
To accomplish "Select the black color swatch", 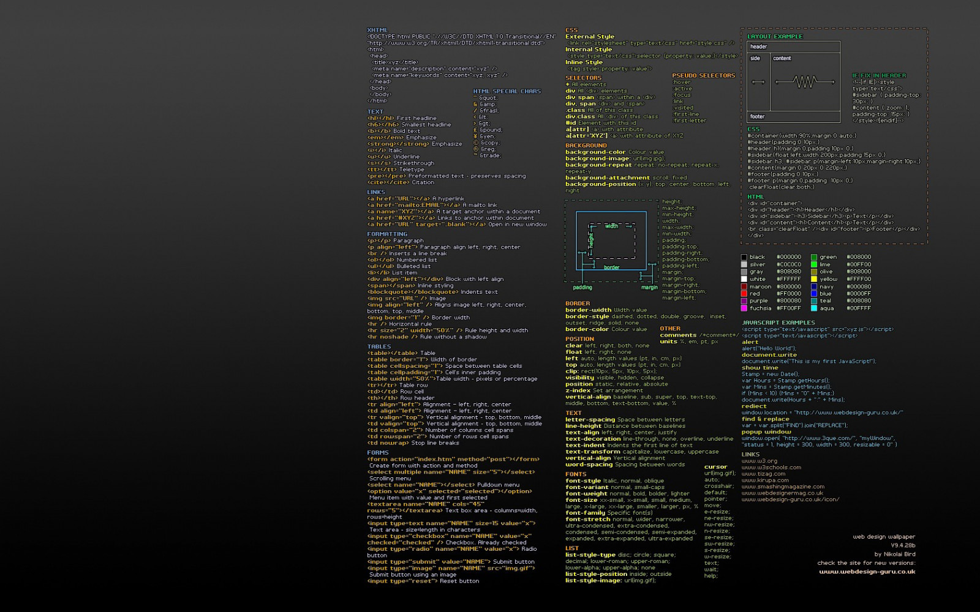I will (x=744, y=256).
